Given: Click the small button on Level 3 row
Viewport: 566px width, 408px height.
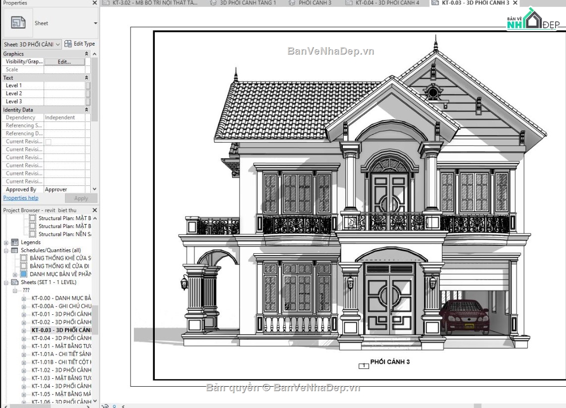Looking at the screenshot, I should pyautogui.click(x=88, y=101).
